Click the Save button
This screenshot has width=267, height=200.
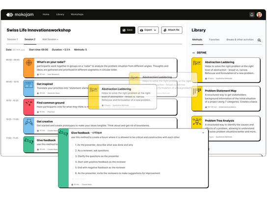[128, 30]
